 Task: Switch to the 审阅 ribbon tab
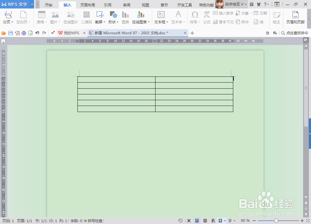[x=127, y=5]
